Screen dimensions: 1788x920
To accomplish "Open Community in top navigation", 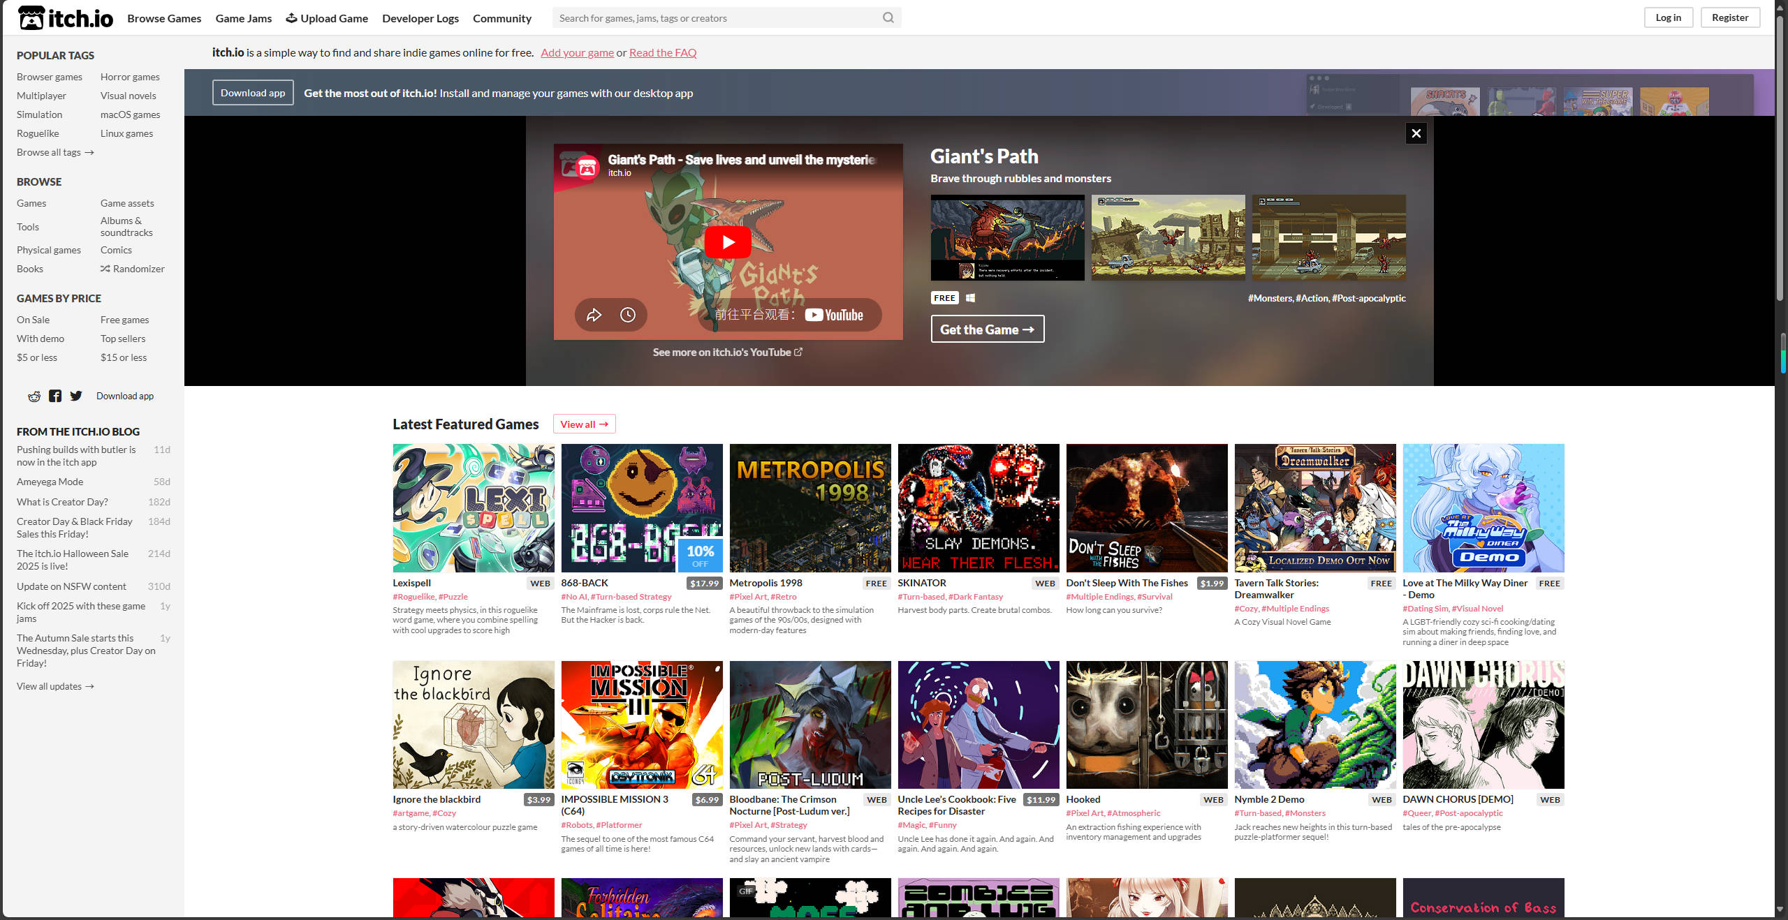I will tap(502, 18).
